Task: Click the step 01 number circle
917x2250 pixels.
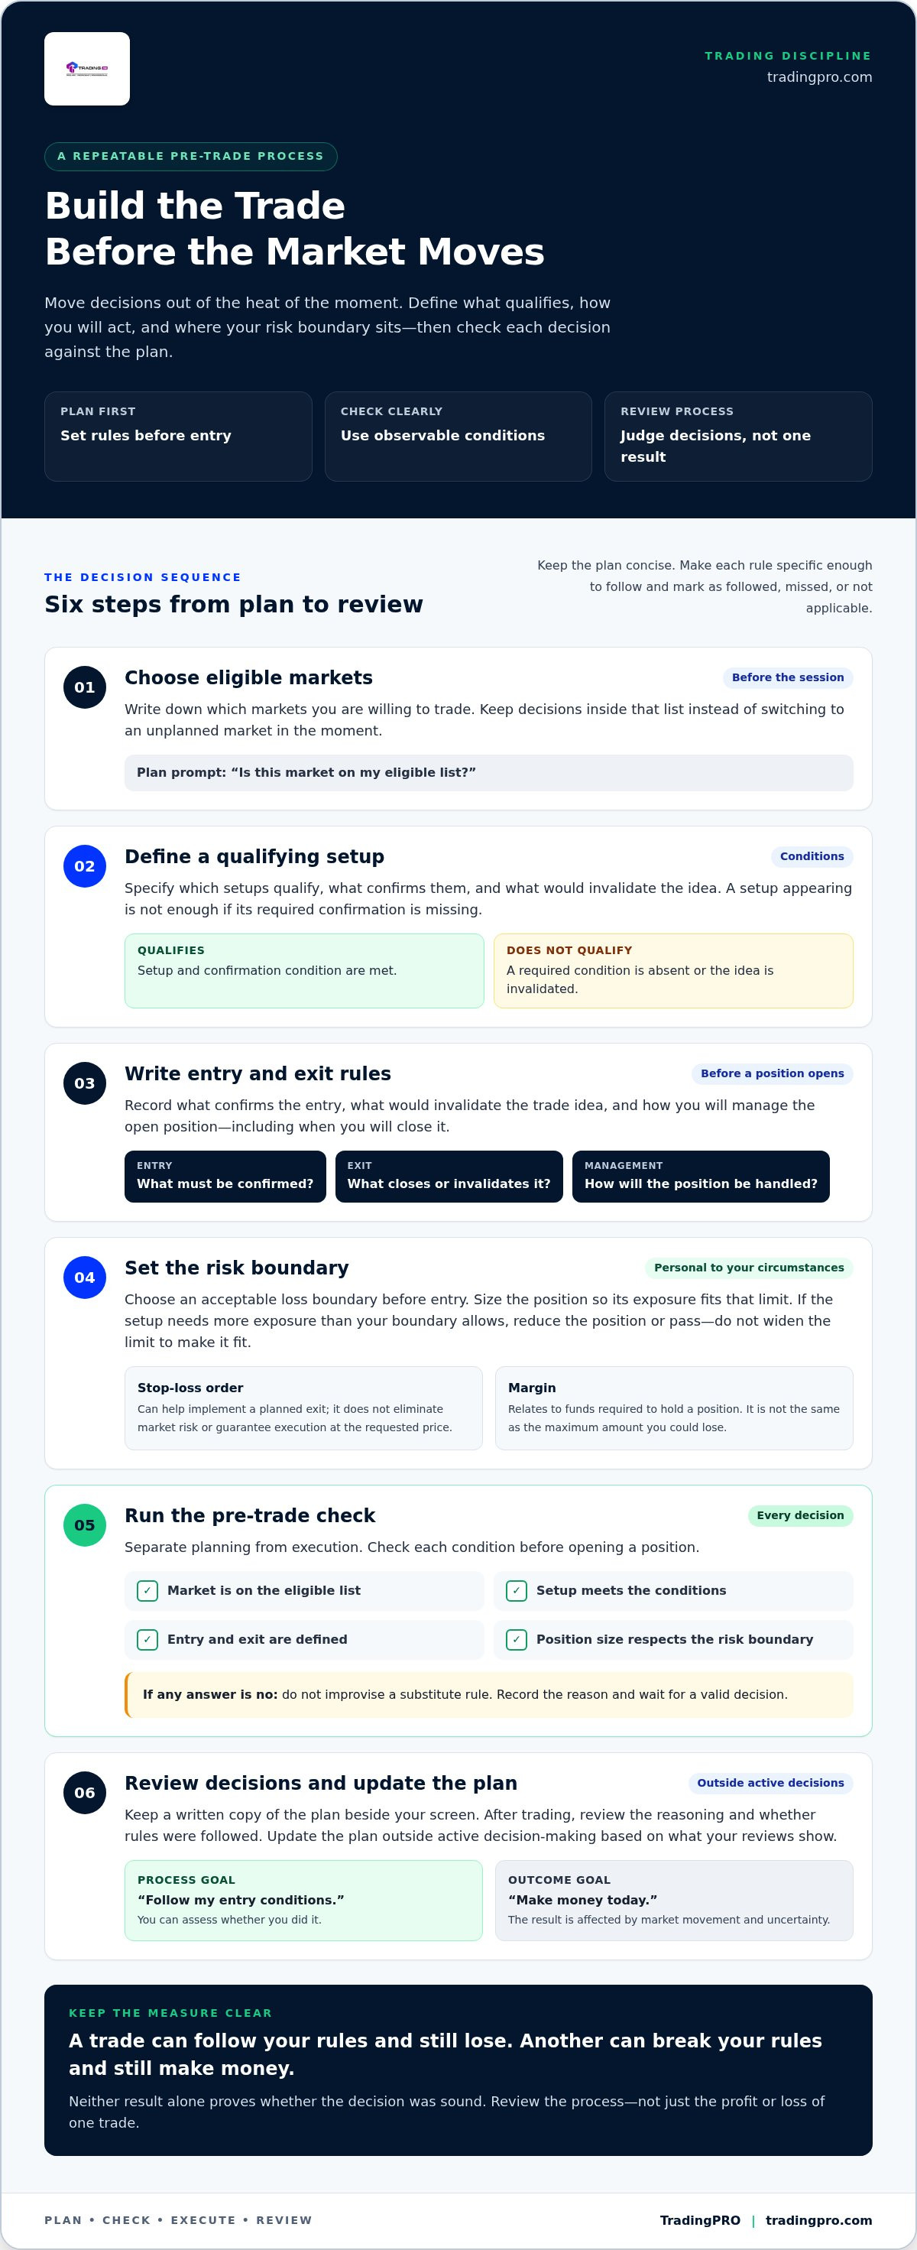Action: tap(85, 687)
